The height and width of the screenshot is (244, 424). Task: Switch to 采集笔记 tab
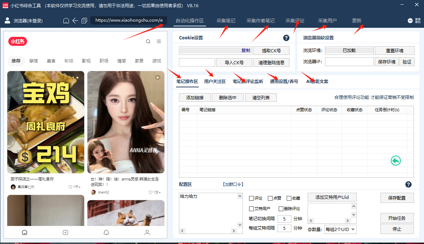[226, 21]
